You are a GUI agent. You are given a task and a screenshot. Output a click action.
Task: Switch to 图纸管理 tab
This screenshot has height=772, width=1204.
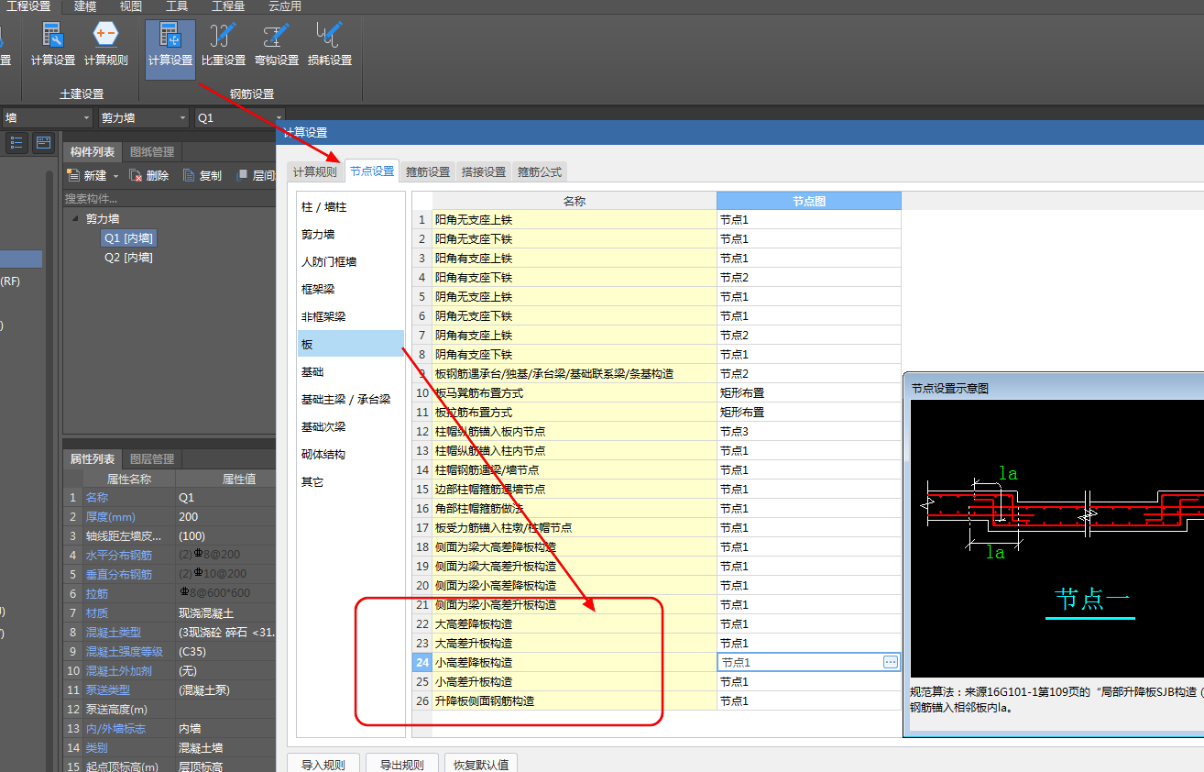pyautogui.click(x=152, y=151)
